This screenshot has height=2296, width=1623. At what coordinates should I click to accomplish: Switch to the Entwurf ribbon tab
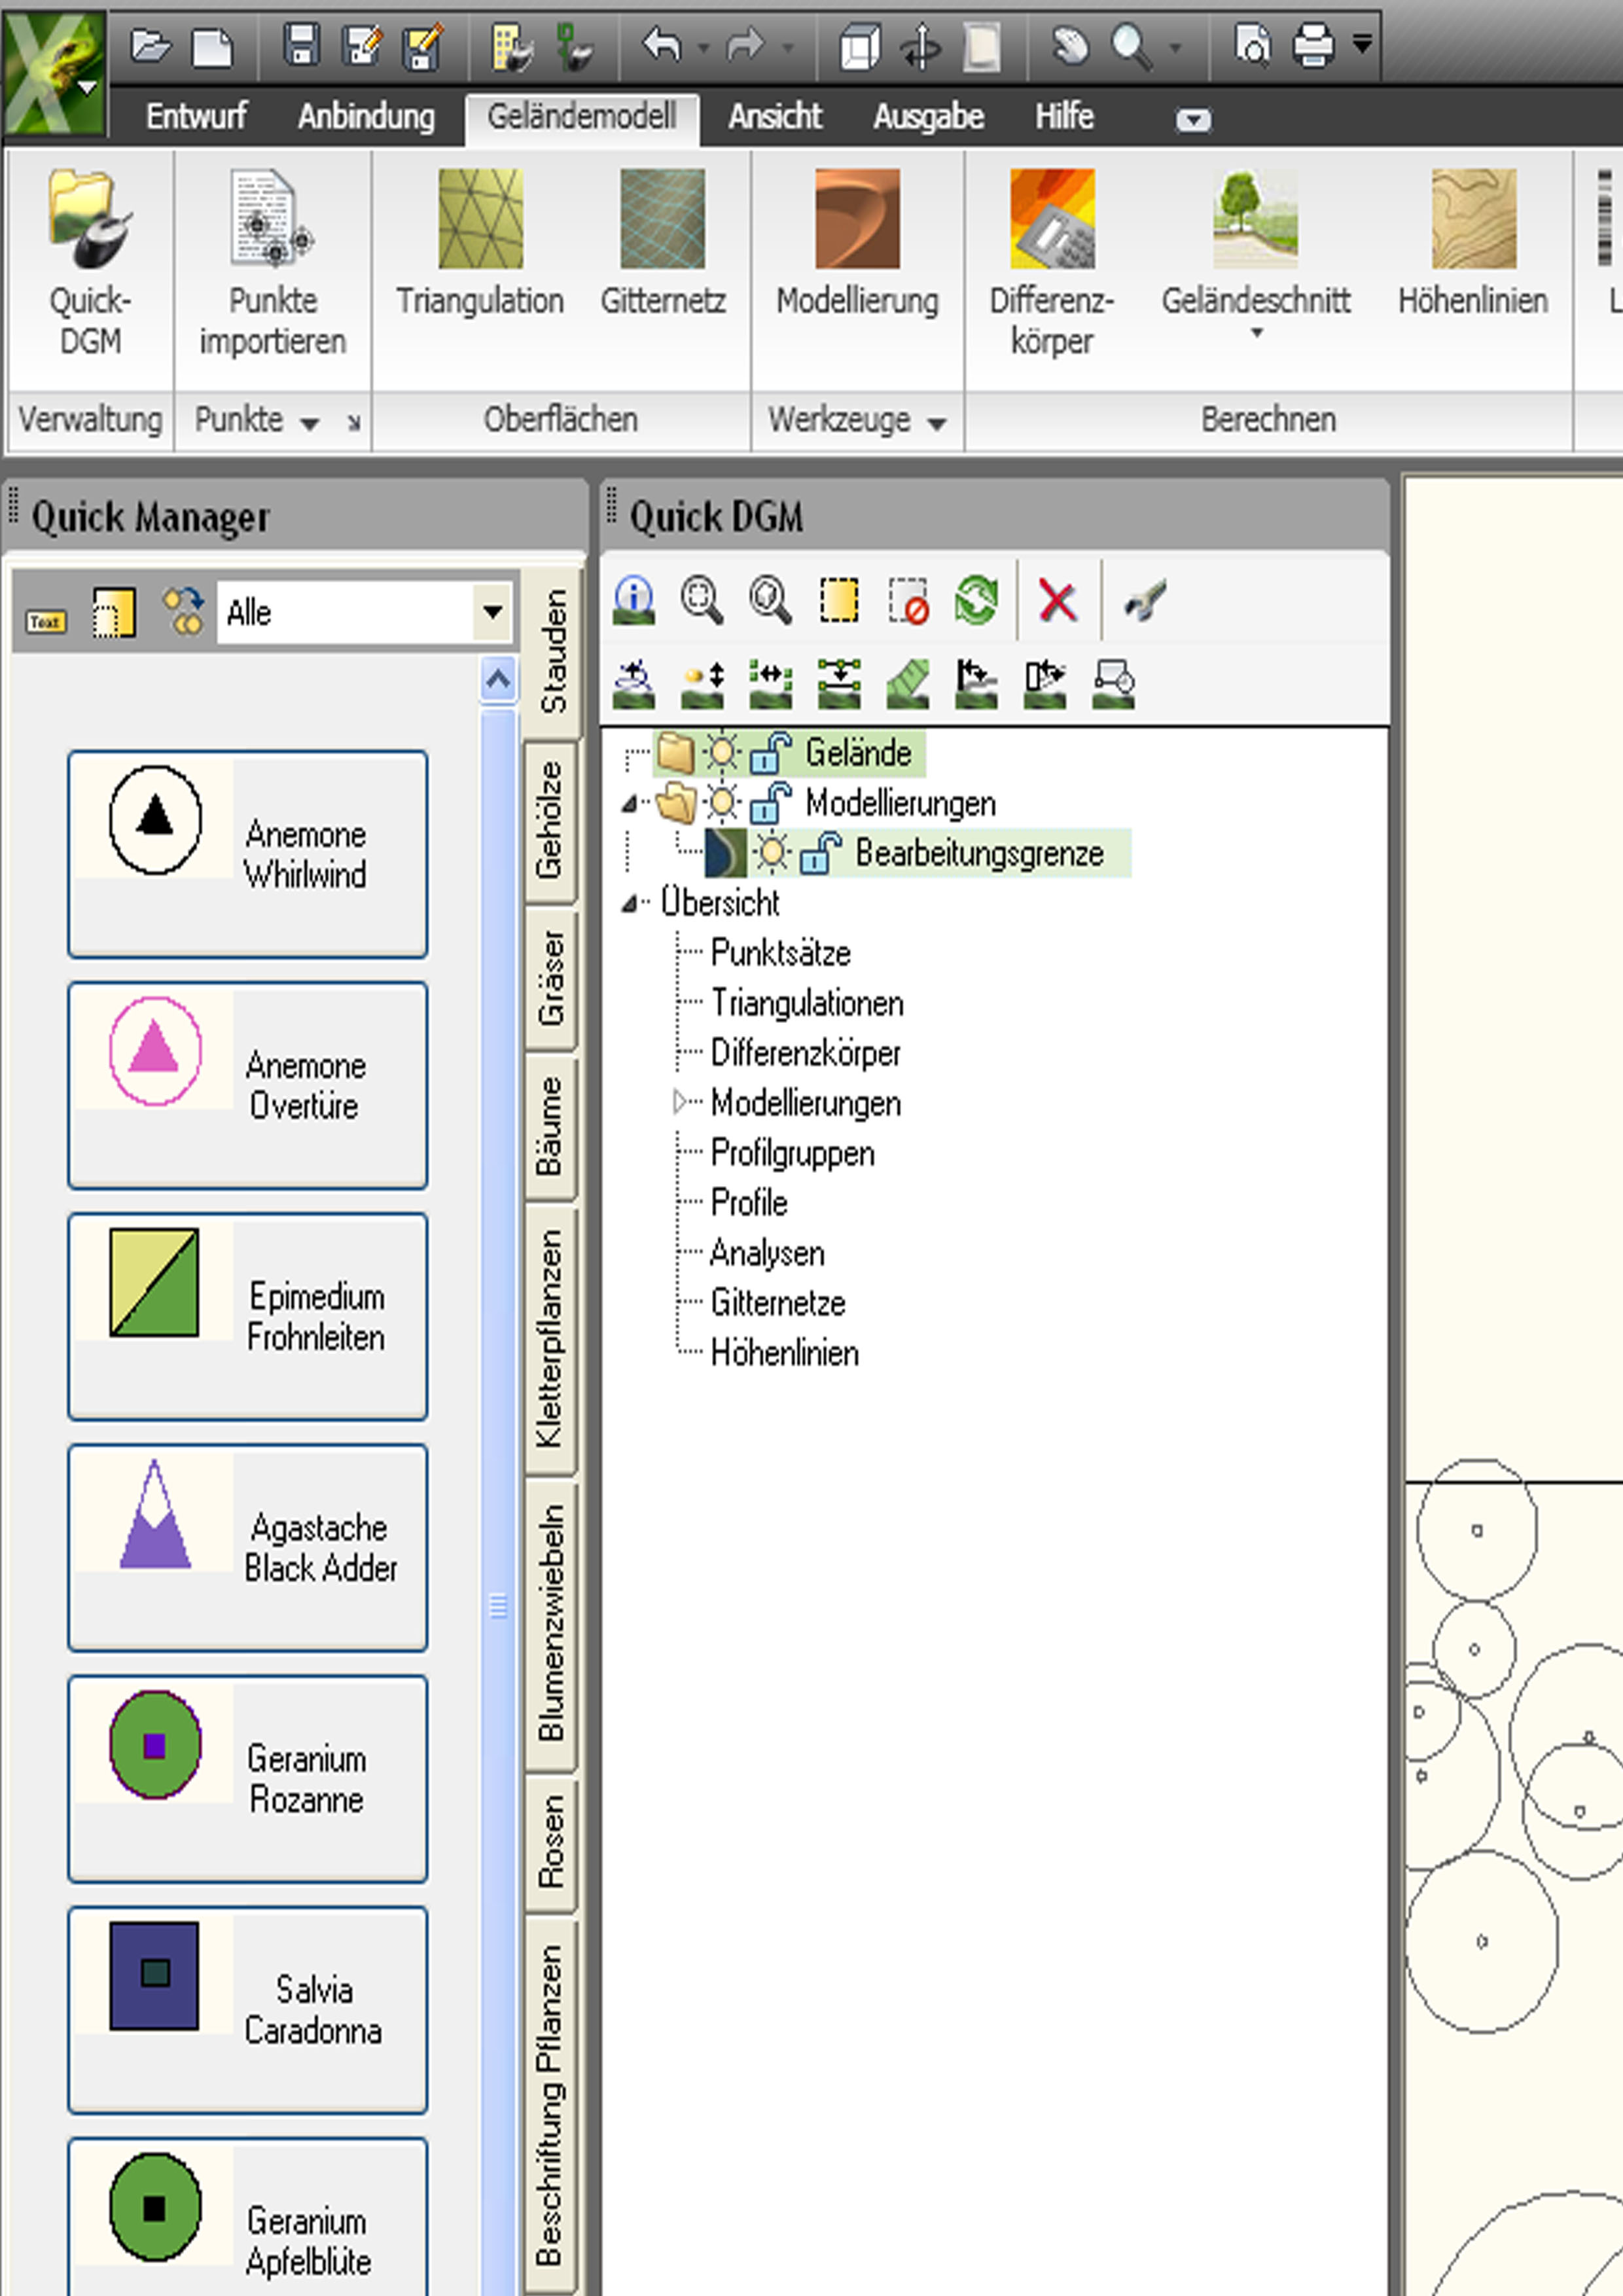(x=196, y=116)
